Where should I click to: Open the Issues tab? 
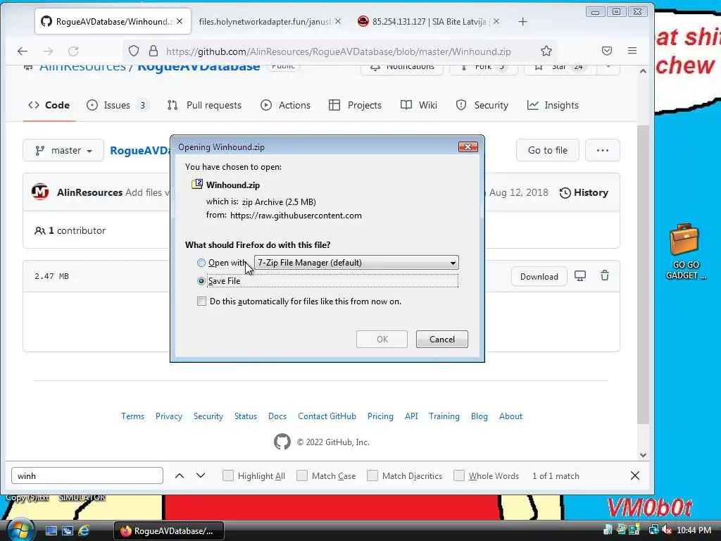pyautogui.click(x=118, y=106)
